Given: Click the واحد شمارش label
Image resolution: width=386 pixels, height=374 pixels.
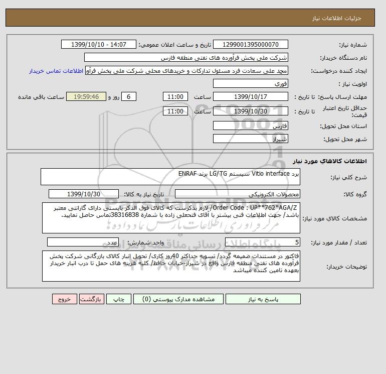Looking at the screenshot, I should 145,242.
